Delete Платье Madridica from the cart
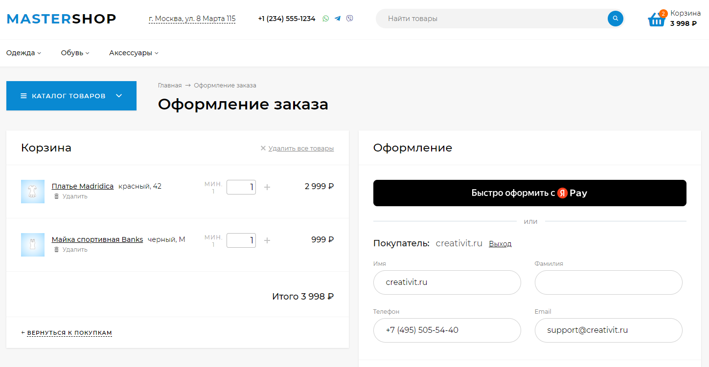709x367 pixels. pyautogui.click(x=71, y=196)
